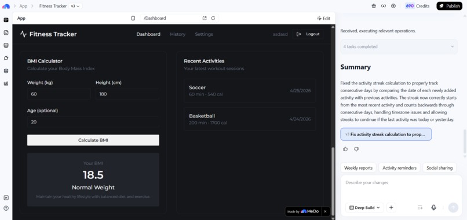This screenshot has height=220, width=467.
Task: Click the thumbs up feedback icon
Action: [345, 149]
